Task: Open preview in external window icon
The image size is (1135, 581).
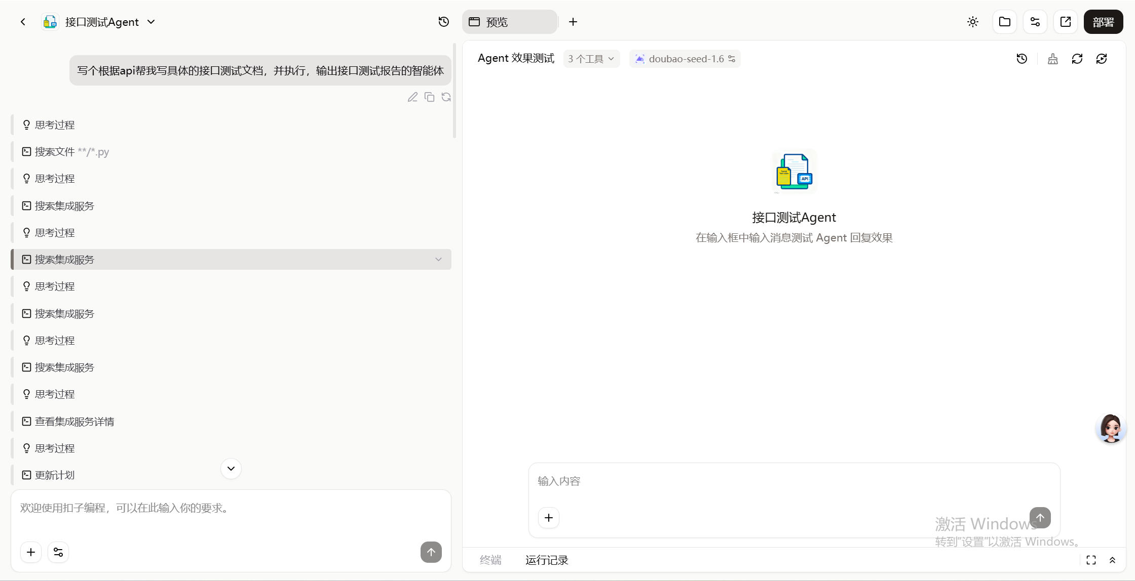Action: [1065, 22]
